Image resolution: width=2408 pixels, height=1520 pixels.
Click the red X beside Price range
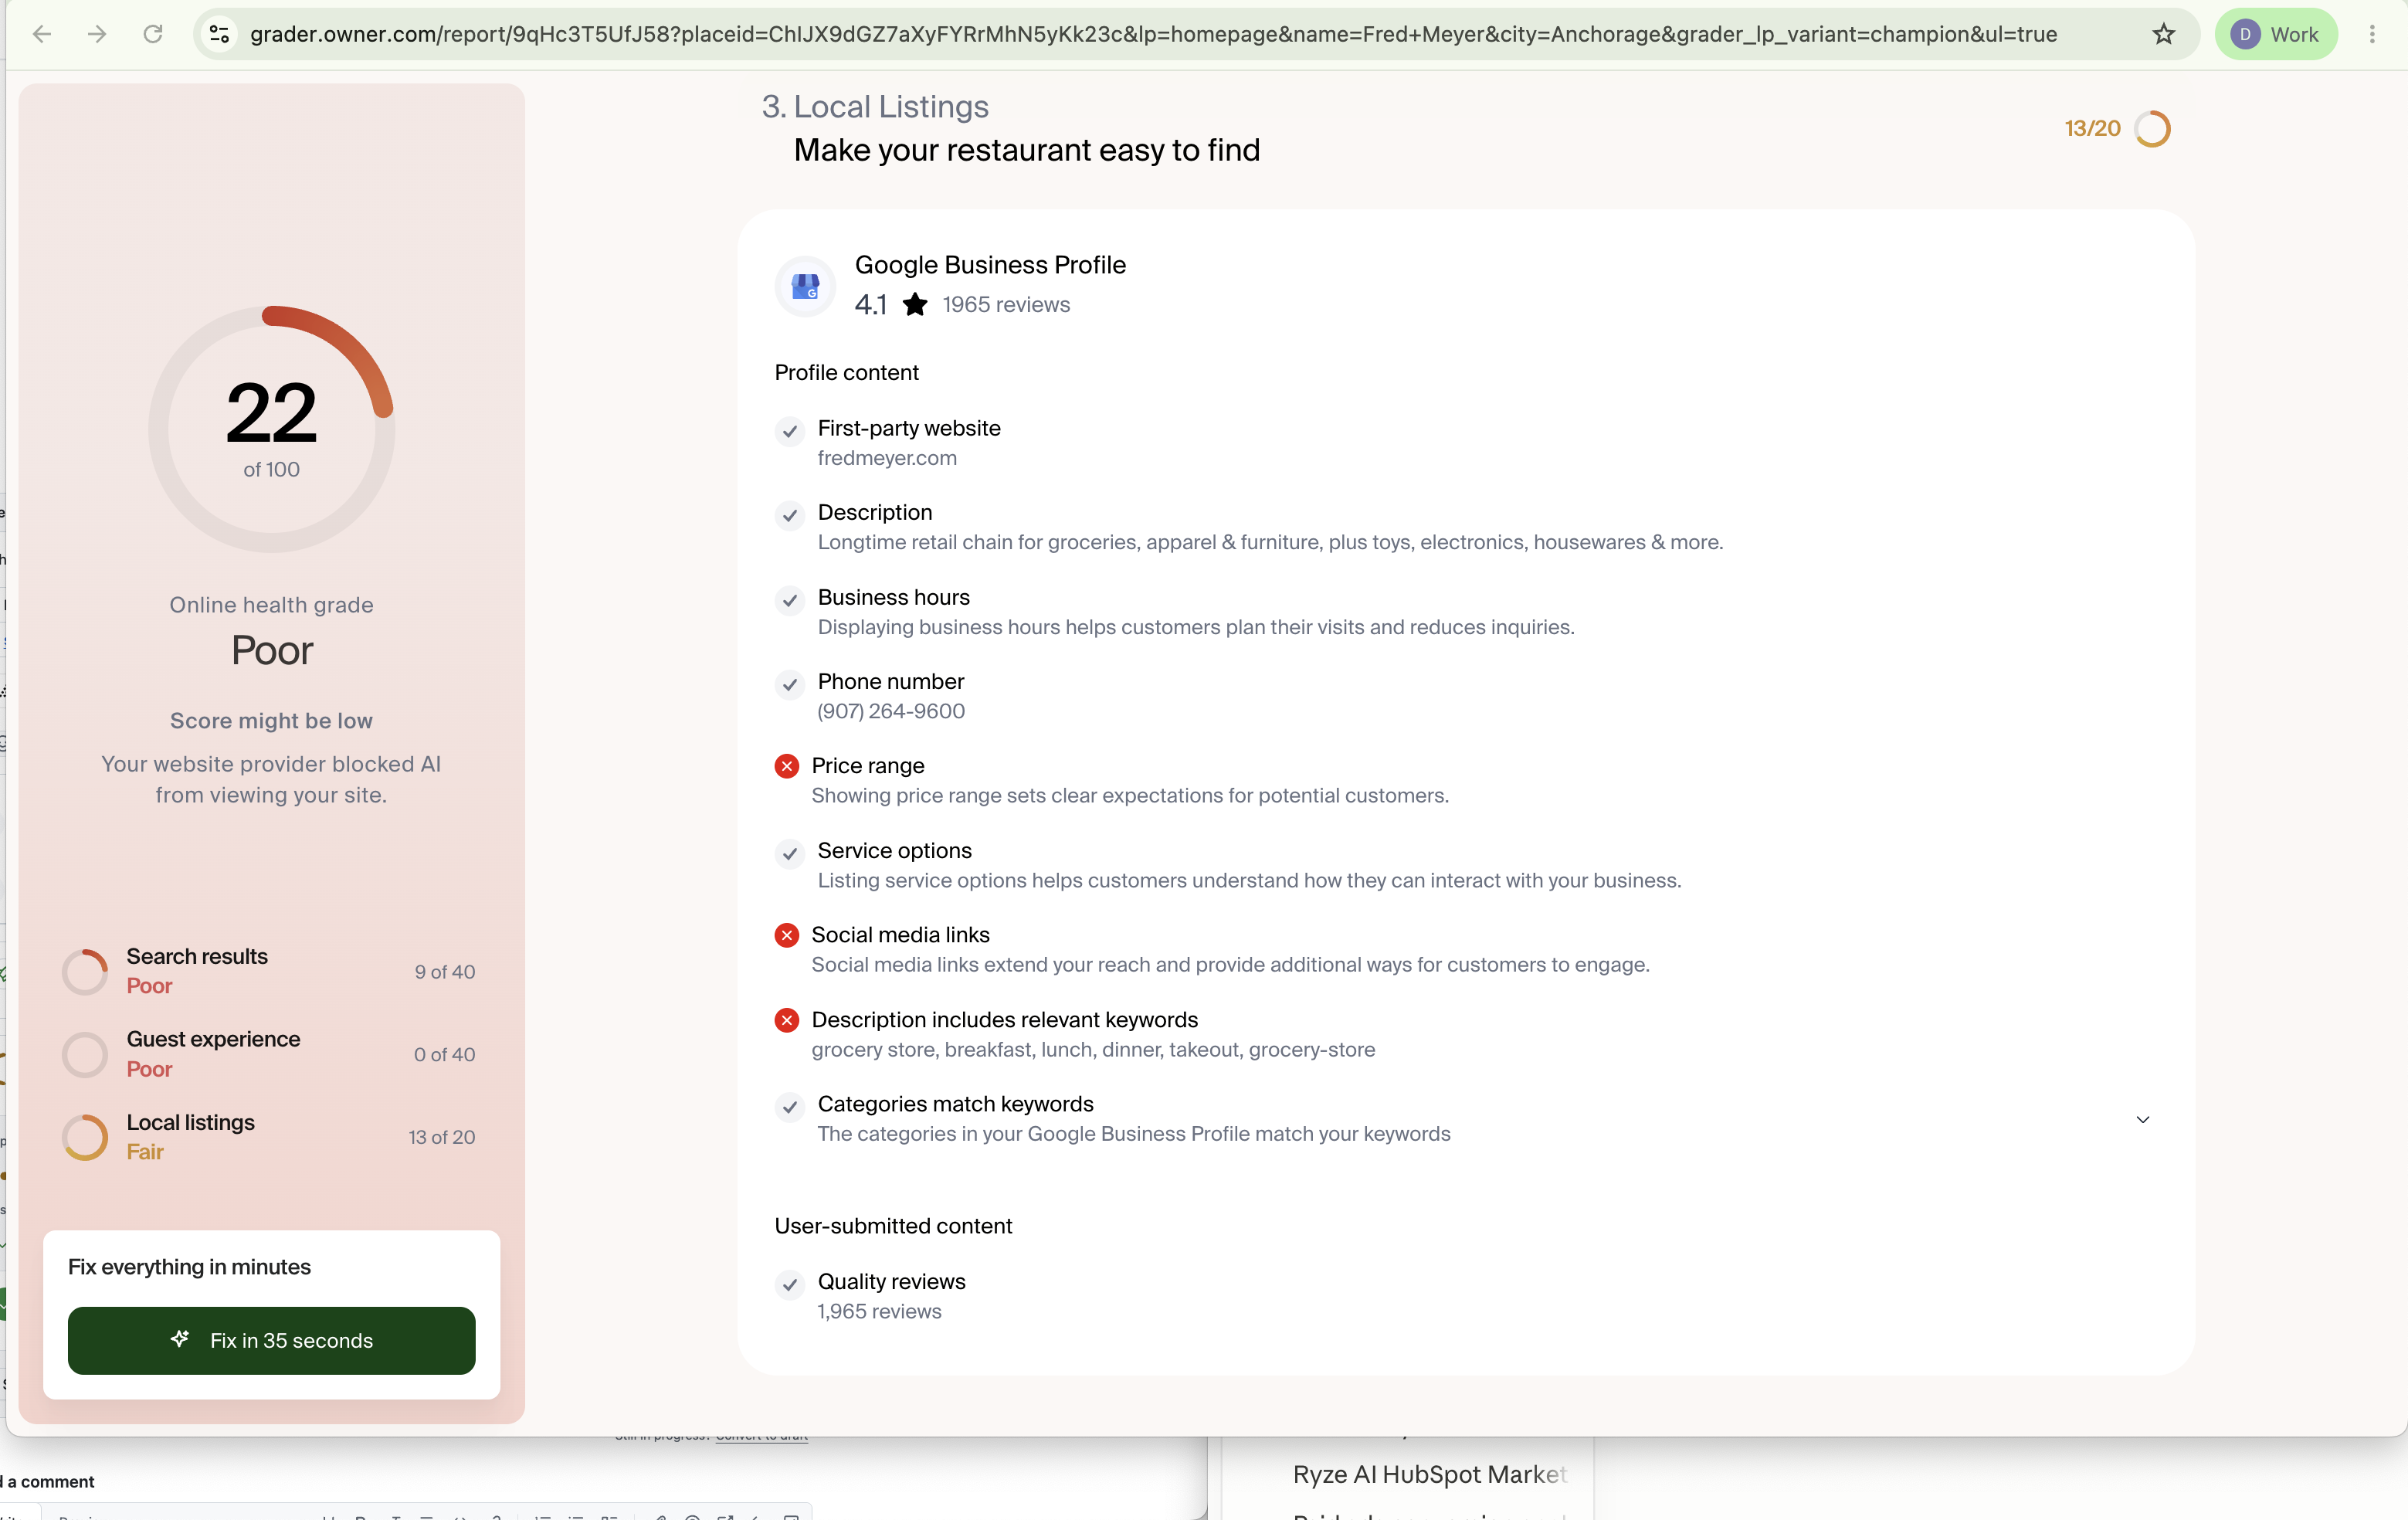pos(787,767)
